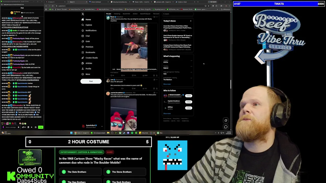Select the For you tab
Screen dimensions: 326x183
coord(108,14)
